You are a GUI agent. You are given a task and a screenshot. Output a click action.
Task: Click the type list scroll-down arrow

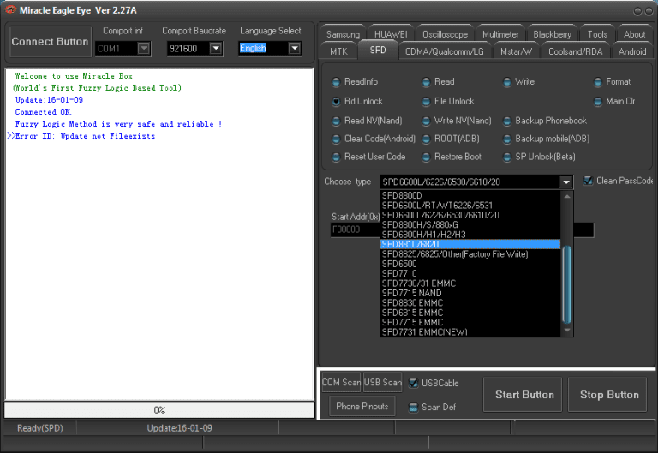567,331
